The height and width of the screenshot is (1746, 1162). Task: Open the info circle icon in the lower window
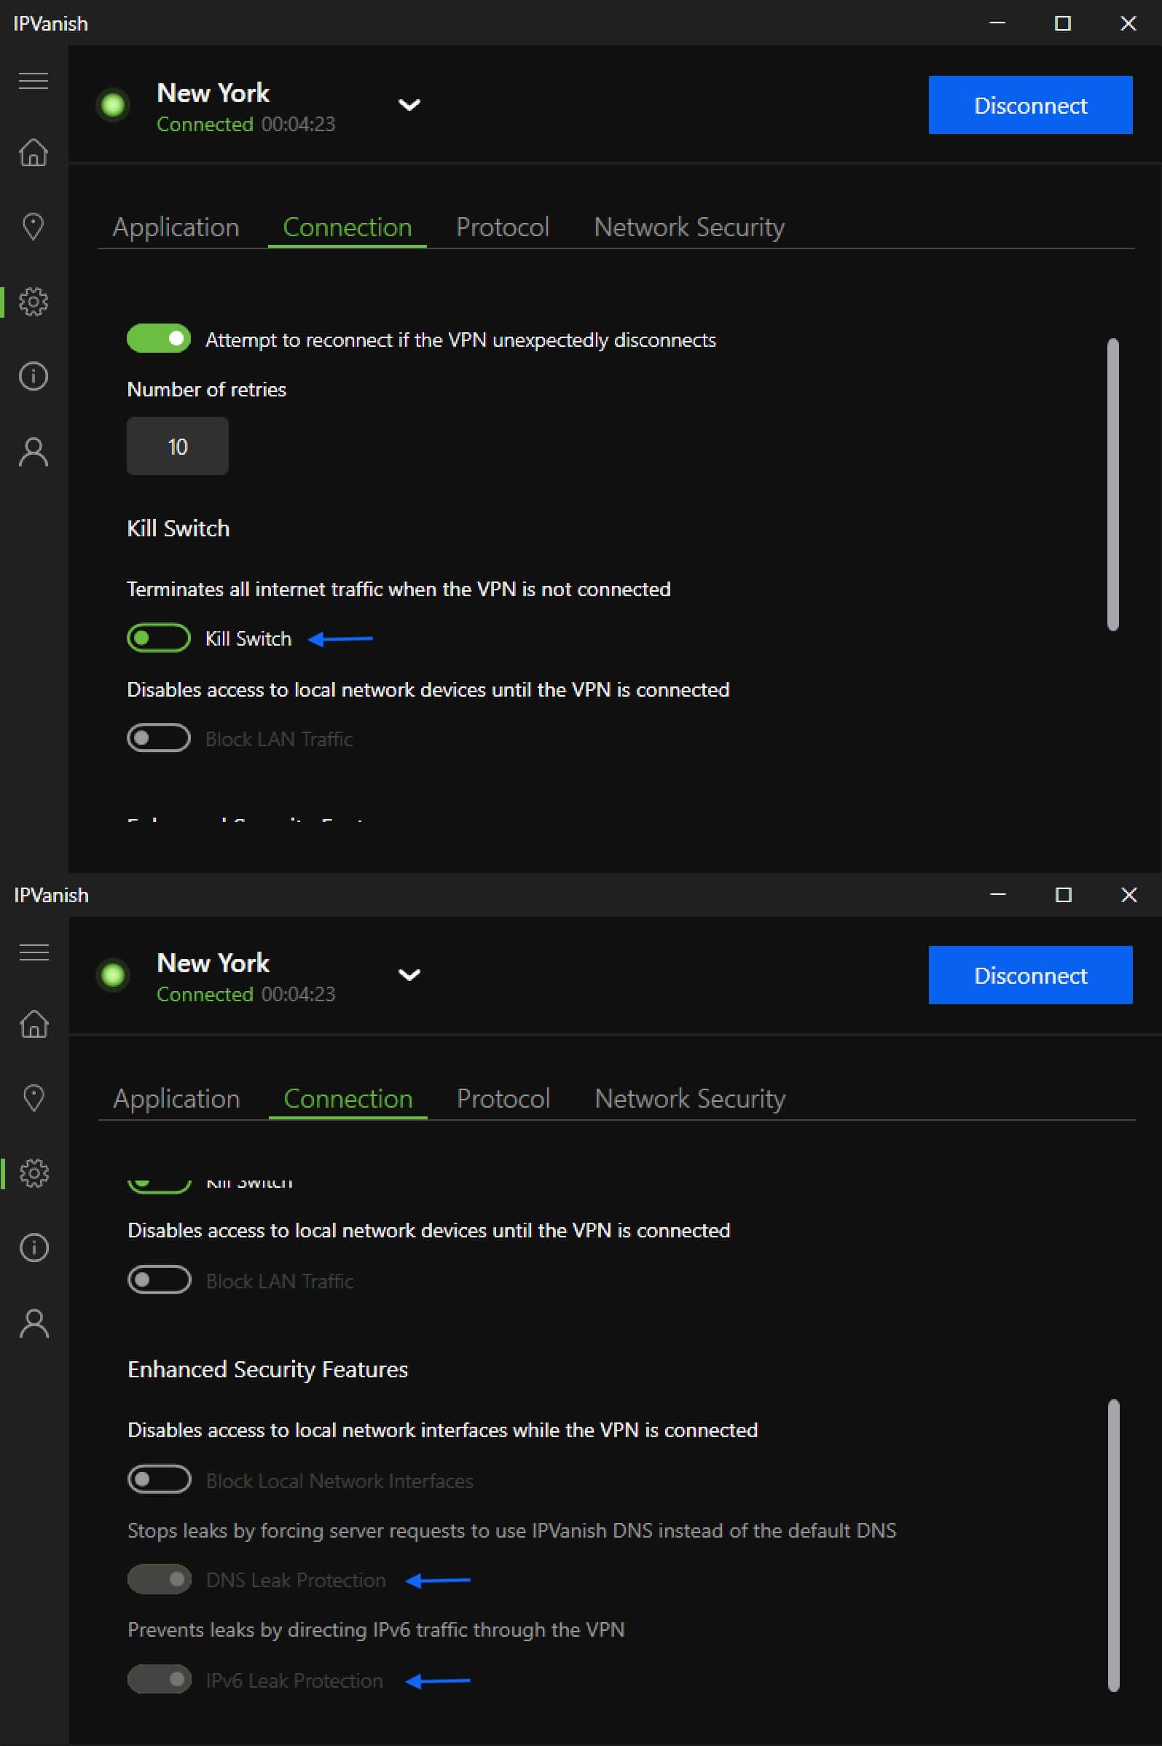pos(34,1248)
